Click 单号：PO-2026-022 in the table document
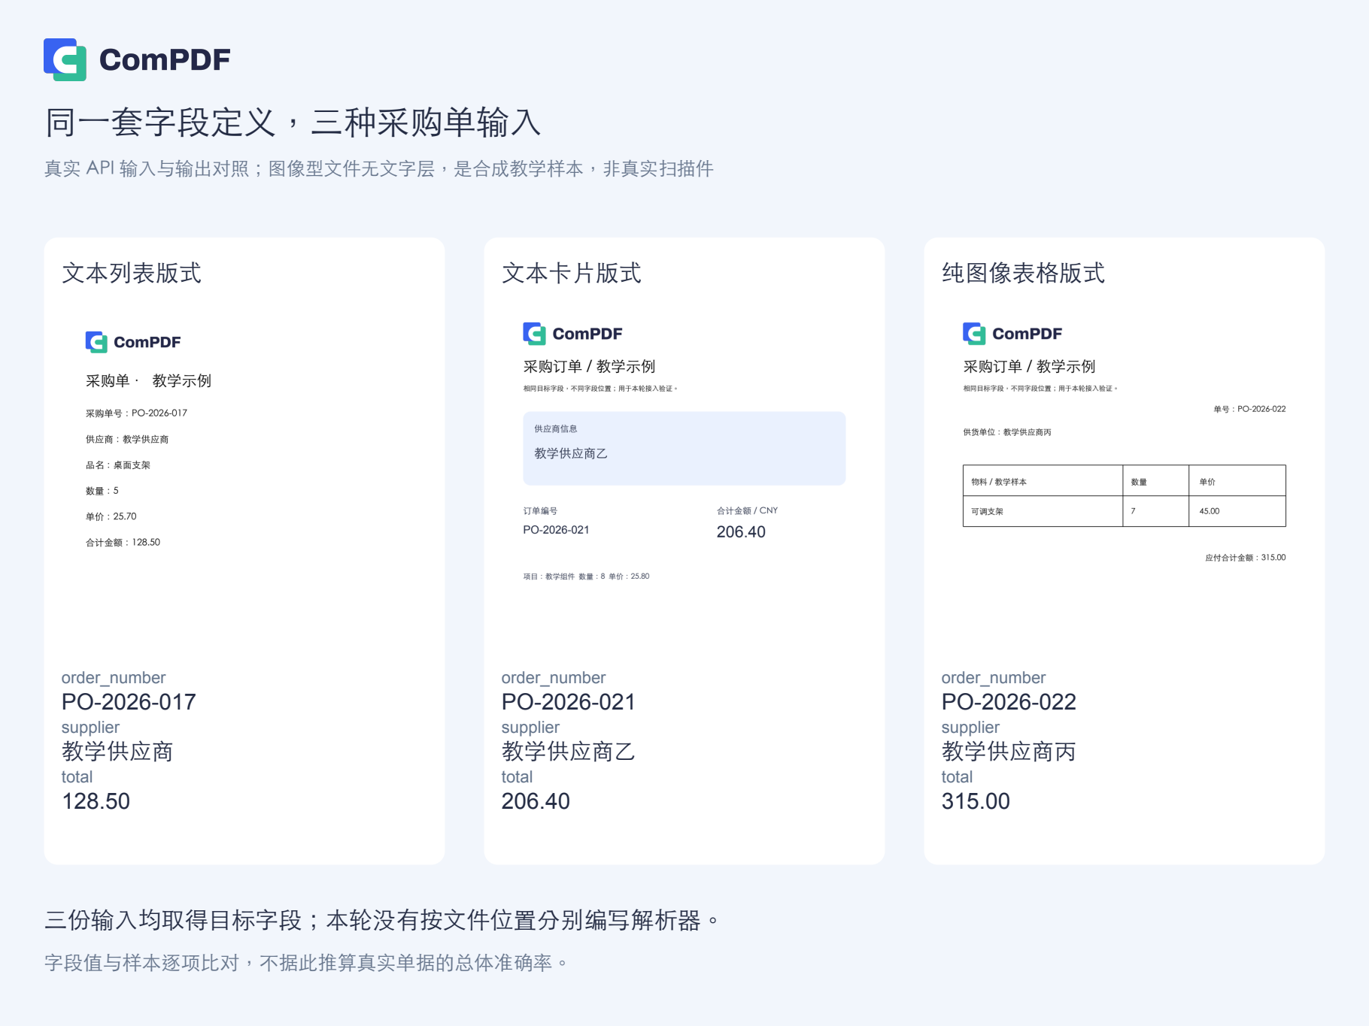 (1249, 409)
